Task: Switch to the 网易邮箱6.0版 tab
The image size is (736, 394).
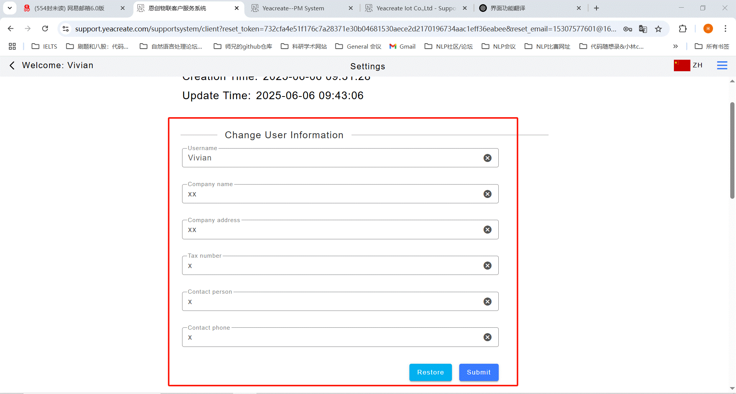Action: click(69, 8)
